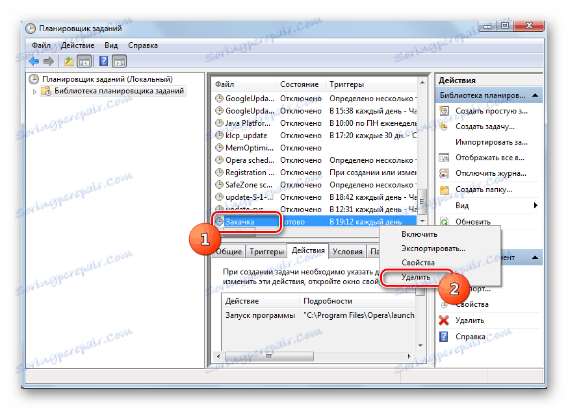The height and width of the screenshot is (410, 568).
Task: Click the icon next to Отключить журнал
Action: 444,174
